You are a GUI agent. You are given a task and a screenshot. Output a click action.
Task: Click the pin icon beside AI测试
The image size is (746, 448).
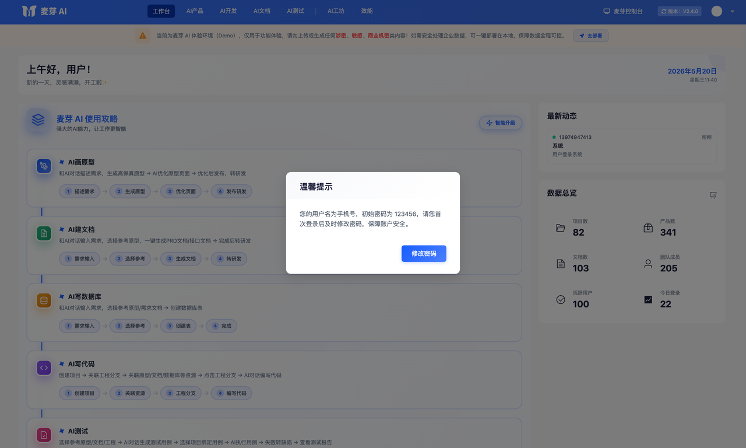coord(62,431)
